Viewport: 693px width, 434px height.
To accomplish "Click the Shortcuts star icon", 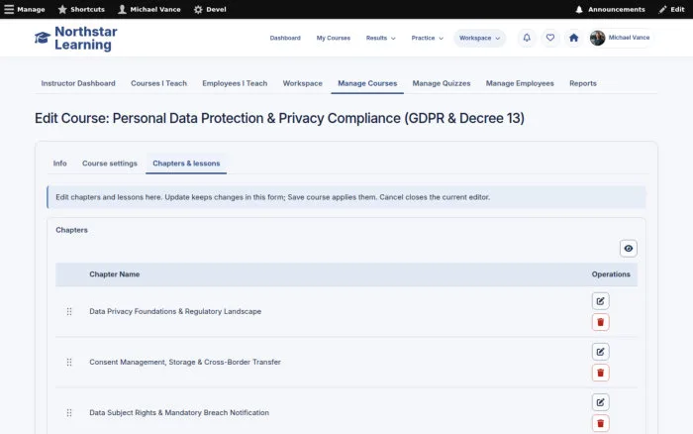I will coord(62,9).
